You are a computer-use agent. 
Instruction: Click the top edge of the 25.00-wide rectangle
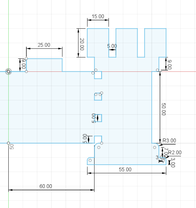point(44,58)
